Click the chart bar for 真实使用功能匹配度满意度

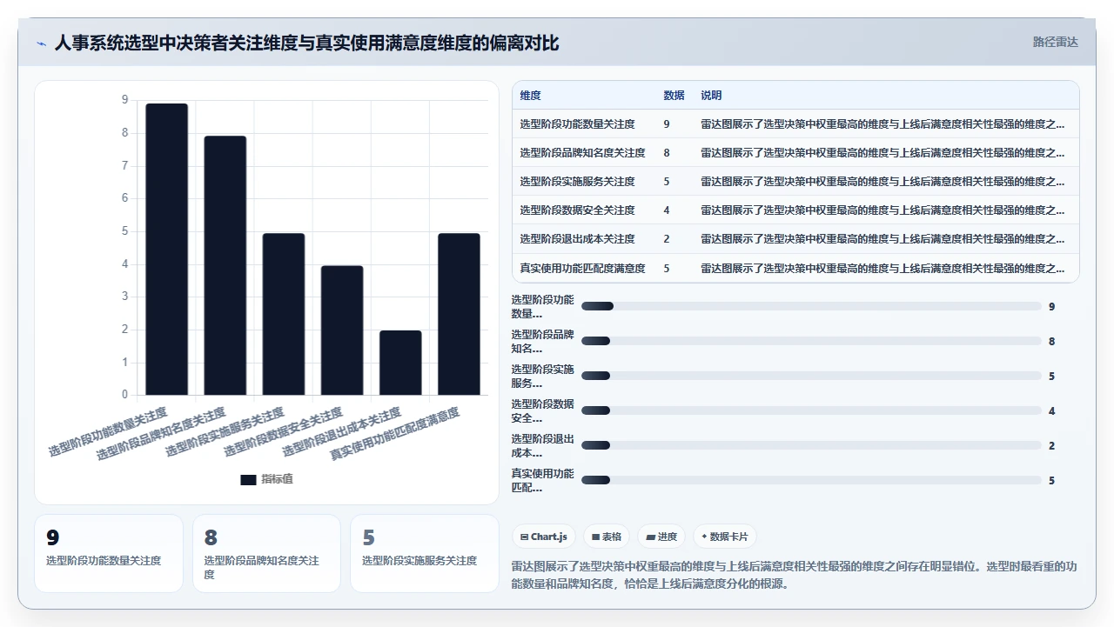coord(459,314)
